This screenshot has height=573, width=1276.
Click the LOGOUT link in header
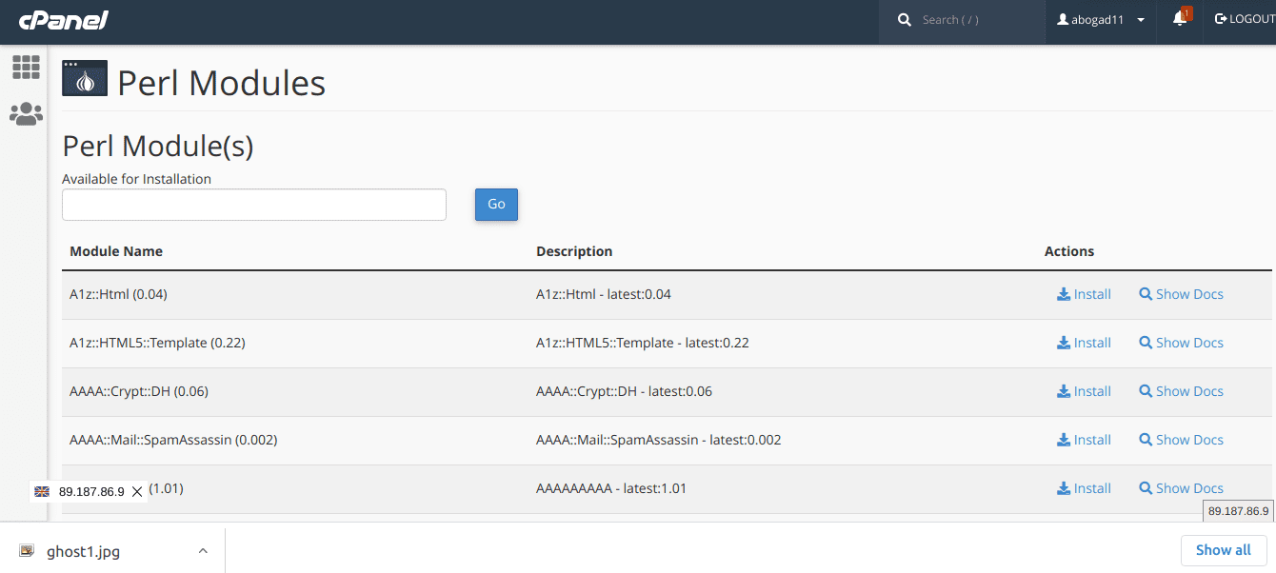pos(1244,19)
